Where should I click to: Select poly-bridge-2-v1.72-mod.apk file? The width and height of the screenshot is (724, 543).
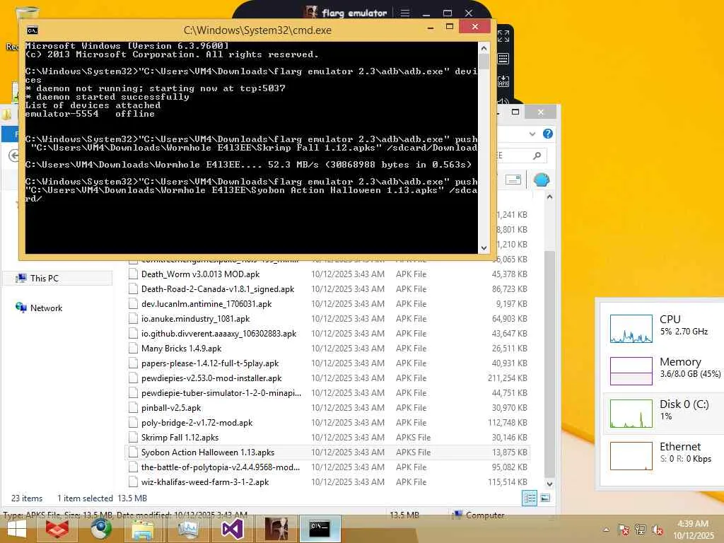coord(197,423)
